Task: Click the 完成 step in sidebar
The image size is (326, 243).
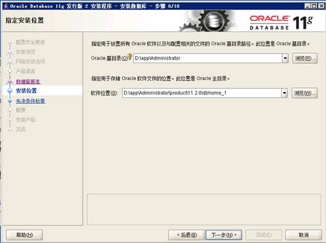Action: pos(21,130)
